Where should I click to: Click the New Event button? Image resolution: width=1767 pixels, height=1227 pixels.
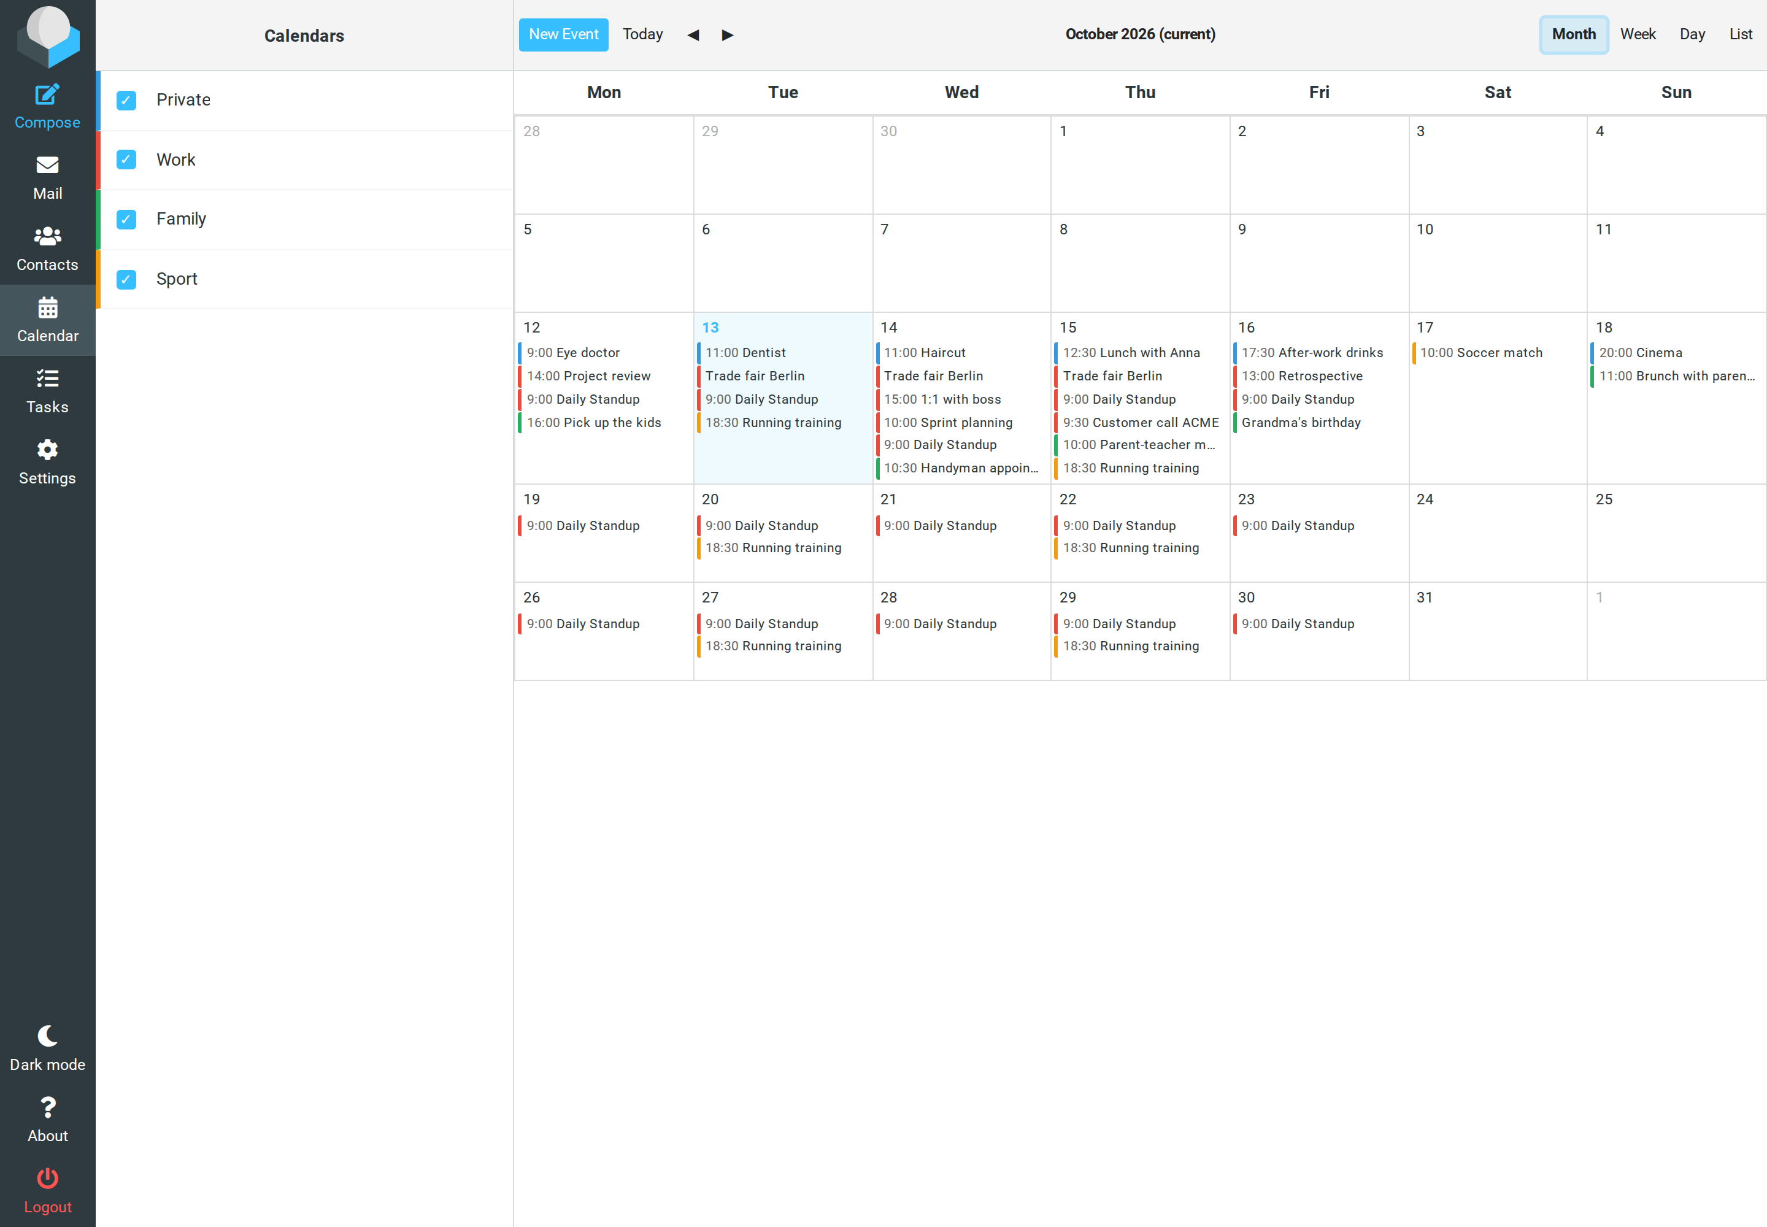(564, 34)
